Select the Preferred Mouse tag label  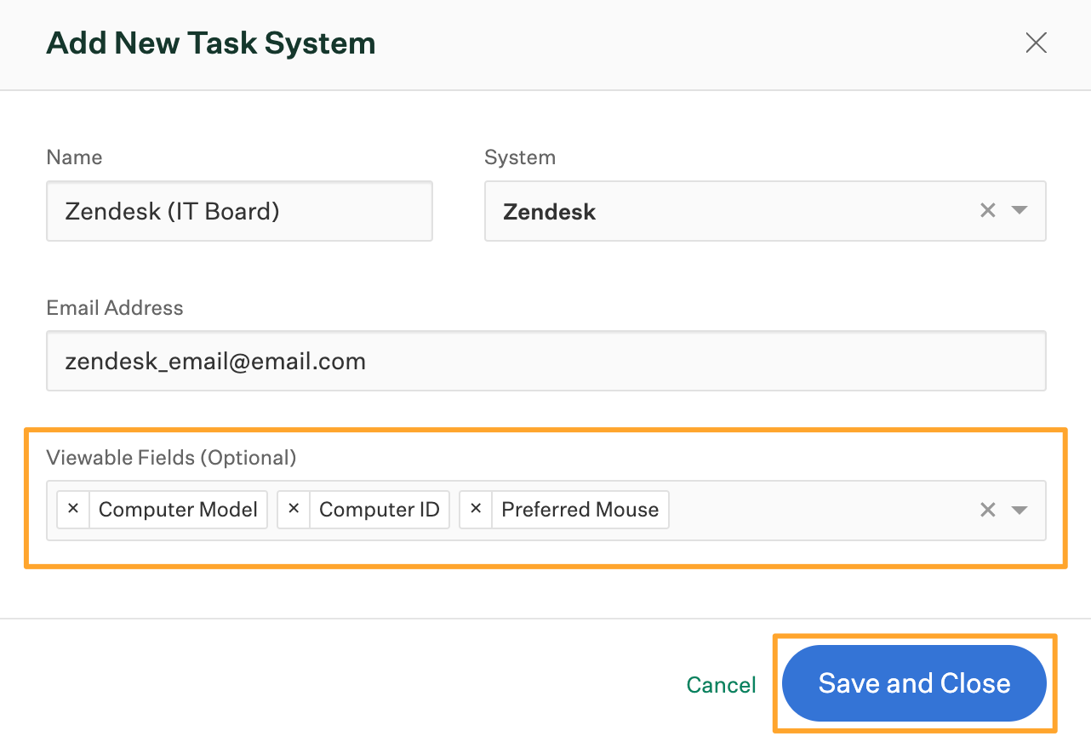pos(580,509)
